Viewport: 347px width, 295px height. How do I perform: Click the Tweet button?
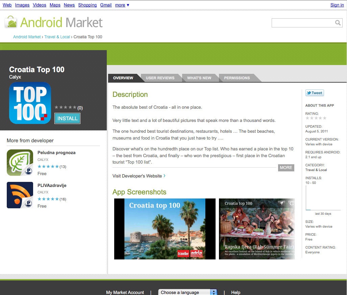[x=315, y=93]
